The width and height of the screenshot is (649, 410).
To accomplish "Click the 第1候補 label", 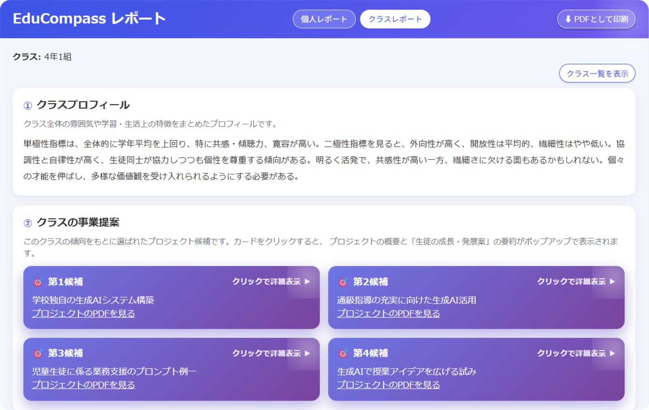I will pos(65,282).
